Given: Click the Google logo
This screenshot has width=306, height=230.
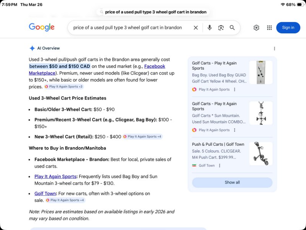Looking at the screenshot, I should tap(42, 27).
